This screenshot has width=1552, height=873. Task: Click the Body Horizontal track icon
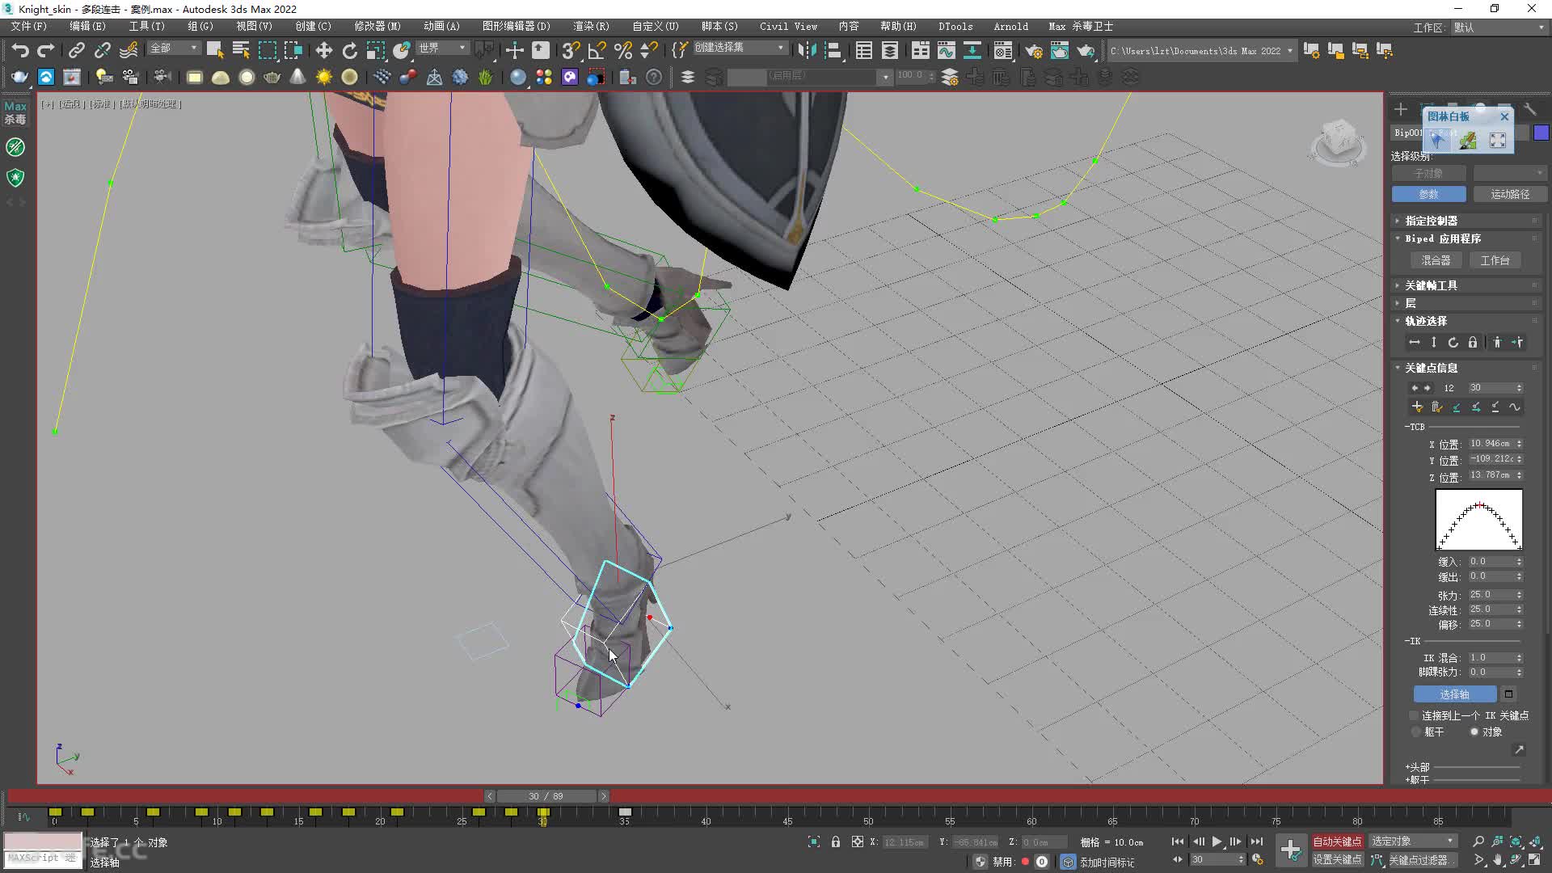click(1415, 343)
